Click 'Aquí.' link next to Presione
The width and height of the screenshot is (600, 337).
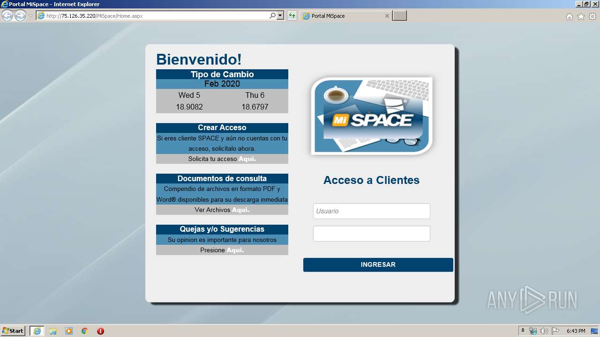[x=235, y=250]
